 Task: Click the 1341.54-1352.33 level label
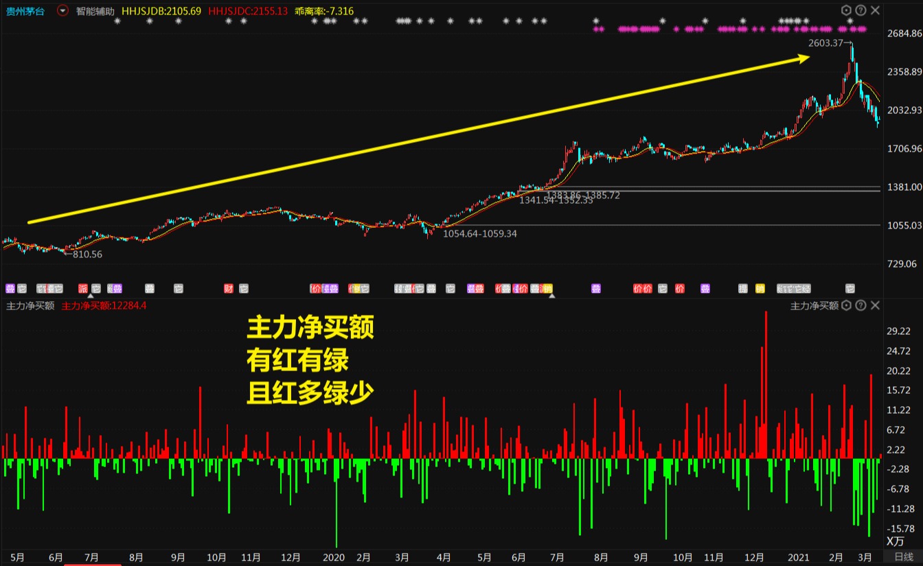tap(556, 200)
